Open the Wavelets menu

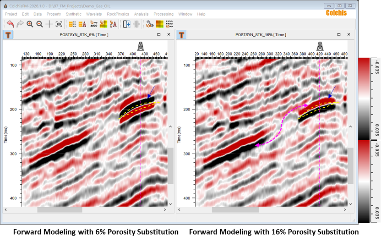point(94,14)
